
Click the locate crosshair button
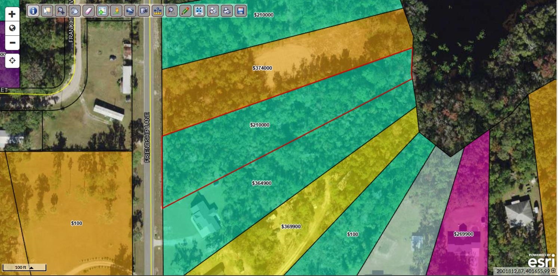(x=12, y=60)
